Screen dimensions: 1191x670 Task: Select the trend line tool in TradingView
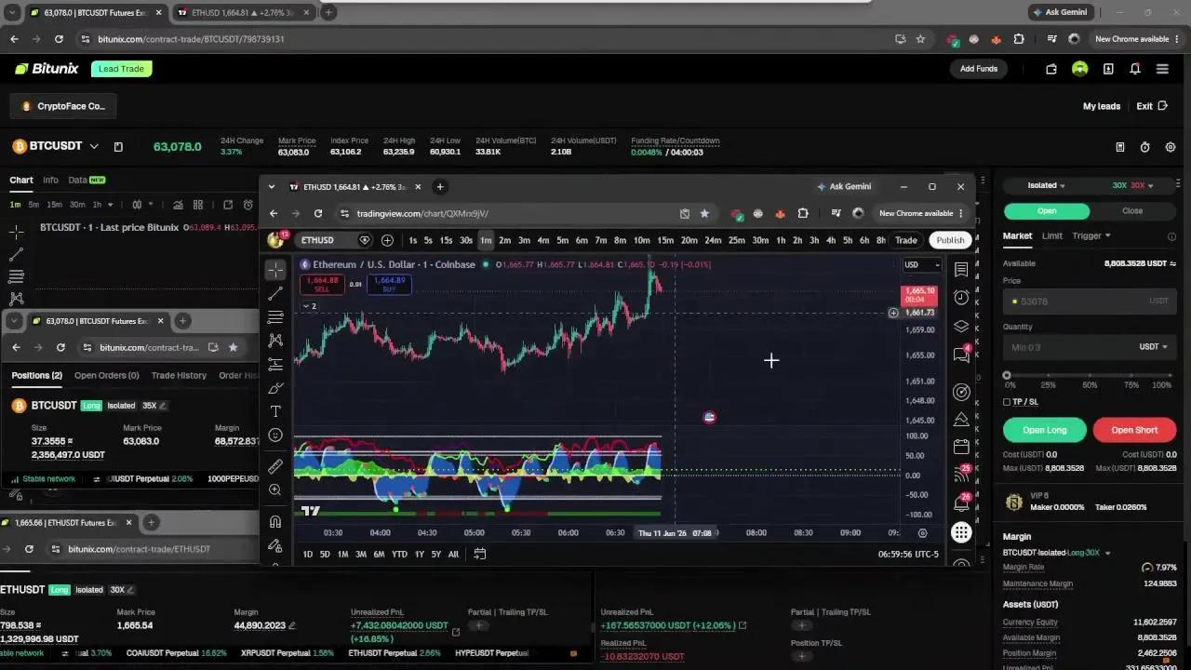coord(275,293)
